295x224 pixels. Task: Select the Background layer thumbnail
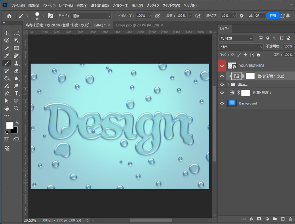[232, 103]
